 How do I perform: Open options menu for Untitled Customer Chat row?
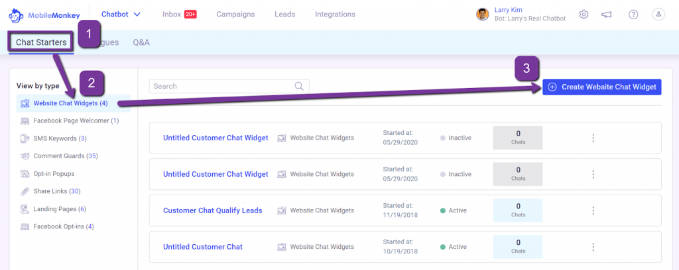click(x=593, y=247)
